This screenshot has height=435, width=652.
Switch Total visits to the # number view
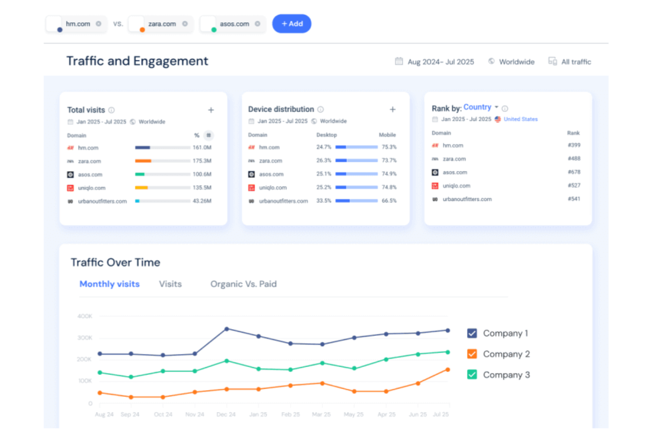pos(208,135)
